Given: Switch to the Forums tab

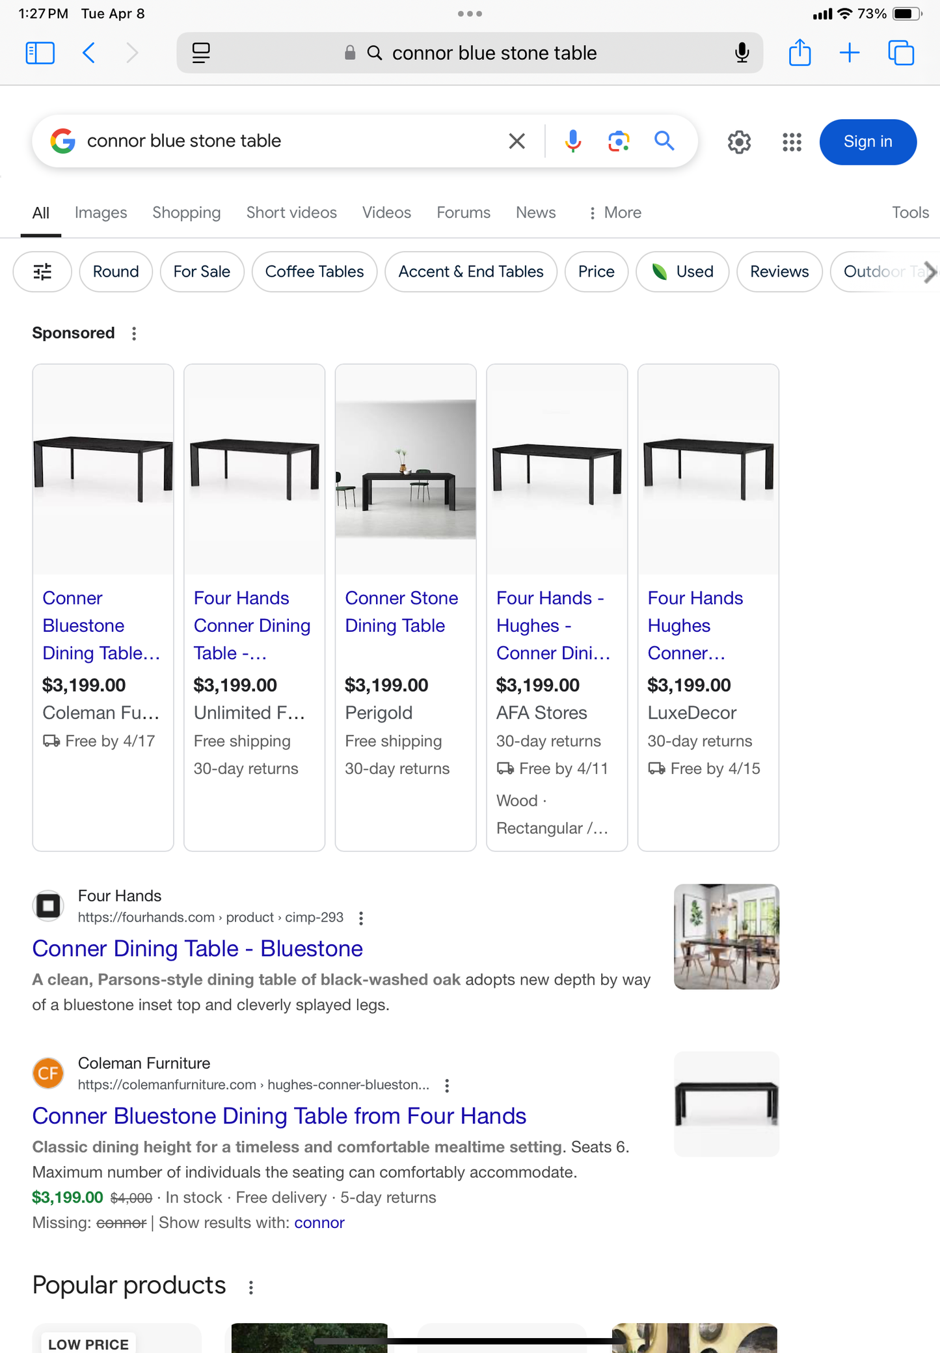Looking at the screenshot, I should [463, 213].
